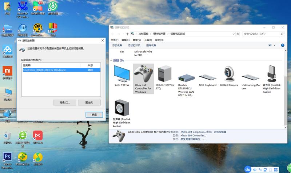Screen dimensions: 291x173
Task: Go up one level with the up arrow
Action: (x=127, y=34)
